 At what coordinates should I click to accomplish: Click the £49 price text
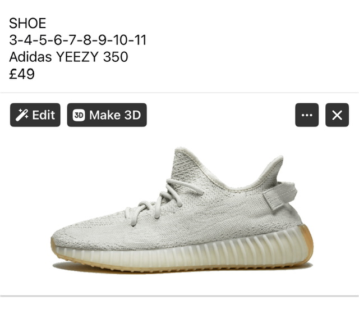[x=22, y=74]
